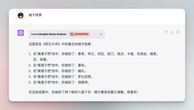Click the intro line mentioning《明日方舟》
194x110 pixels.
(x=60, y=44)
